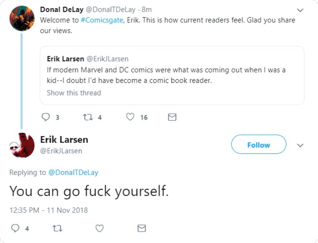Screen dimensions: 318x243
Task: Open Donal DeLay's display name
Action: pos(62,9)
